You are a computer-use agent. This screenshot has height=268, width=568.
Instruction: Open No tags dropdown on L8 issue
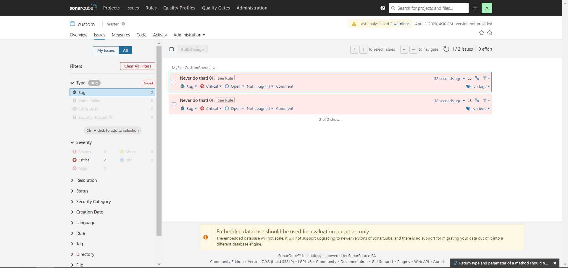coord(478,109)
